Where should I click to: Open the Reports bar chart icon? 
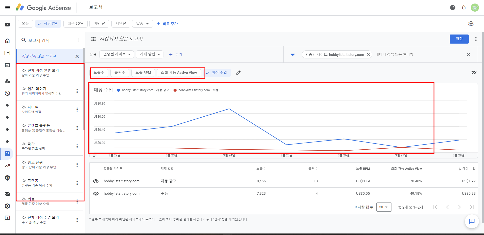8,154
